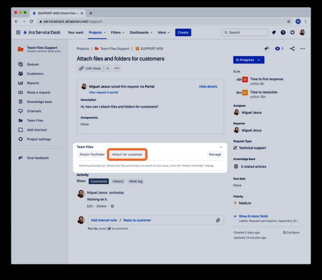Open the more actions ellipsis next to Link issue

tap(117, 68)
